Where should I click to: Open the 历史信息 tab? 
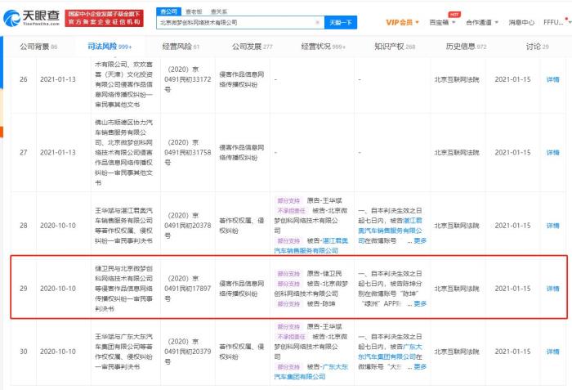[466, 47]
